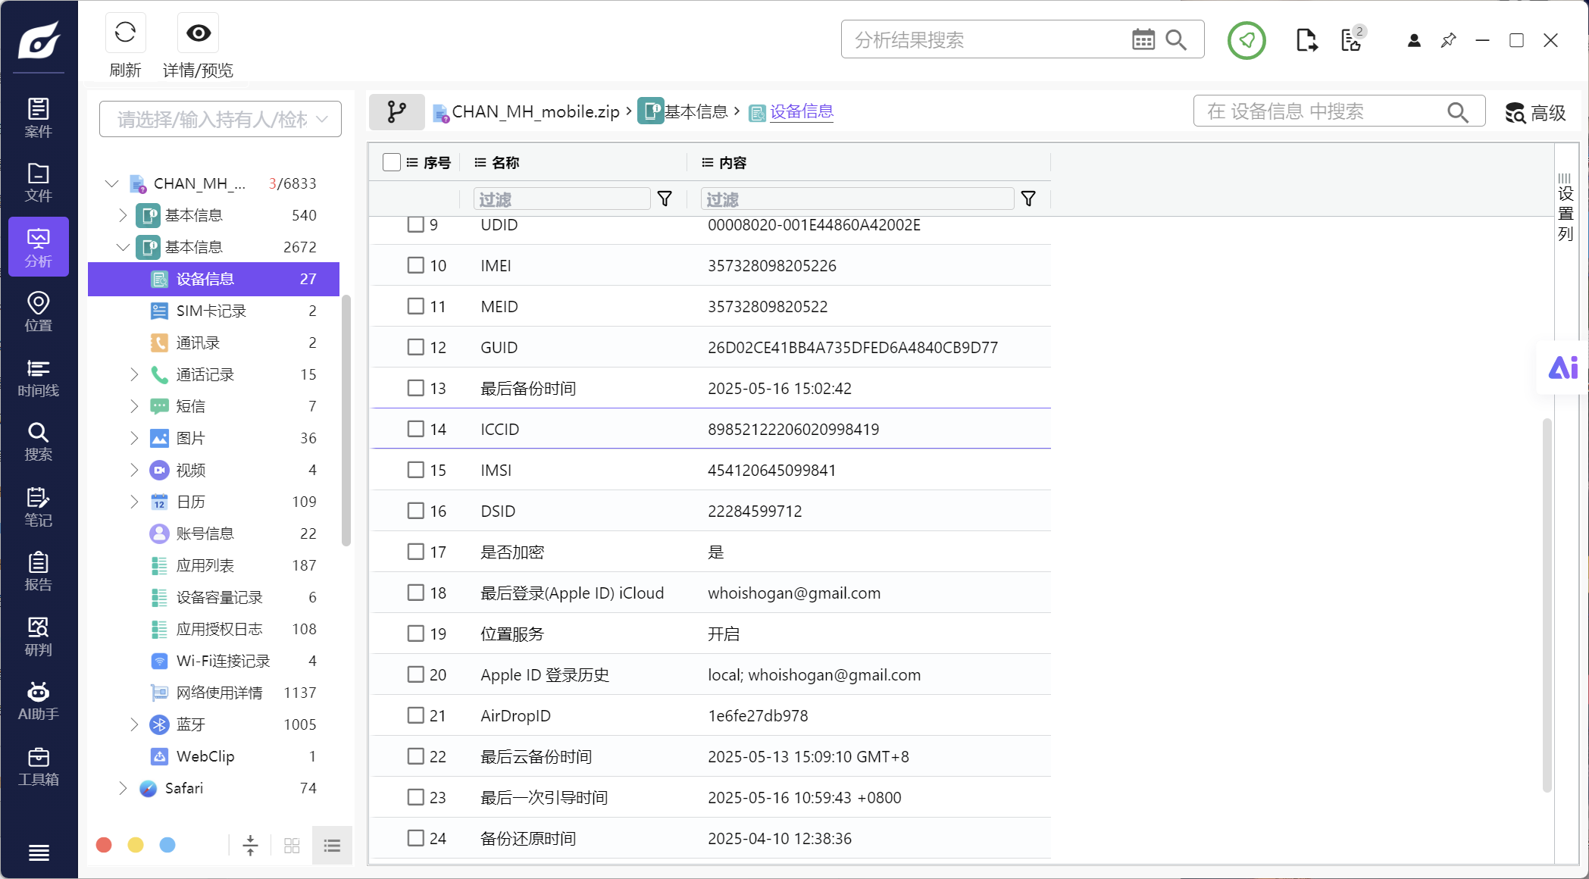
Task: Select SIM卡记录 in the tree
Action: click(214, 311)
